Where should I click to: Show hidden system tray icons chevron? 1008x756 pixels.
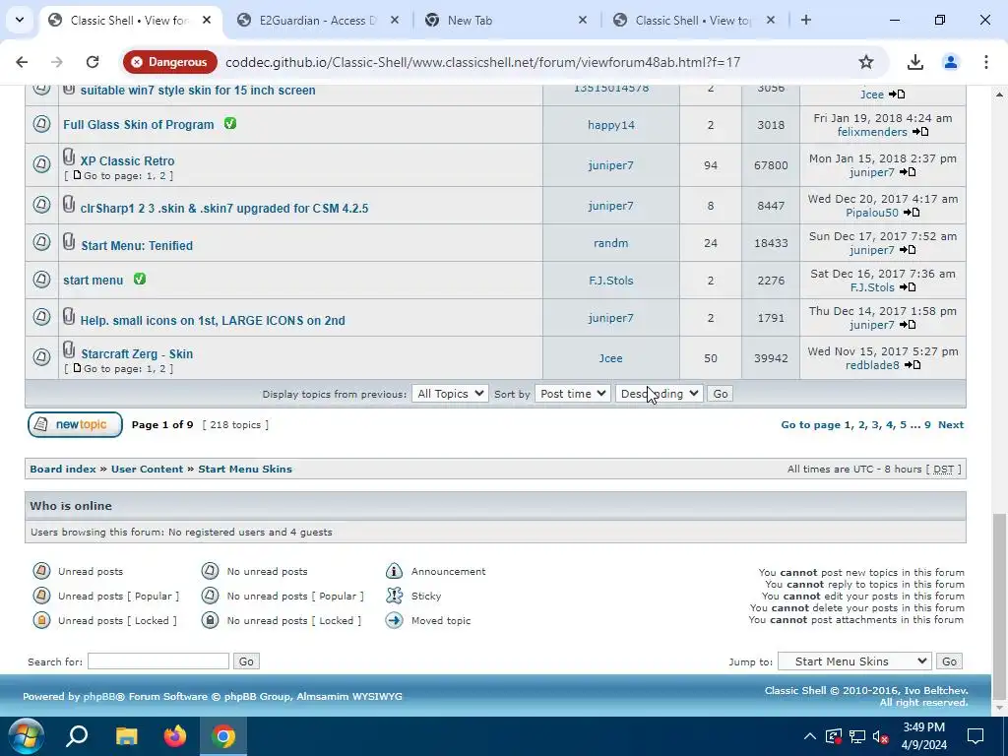[810, 736]
